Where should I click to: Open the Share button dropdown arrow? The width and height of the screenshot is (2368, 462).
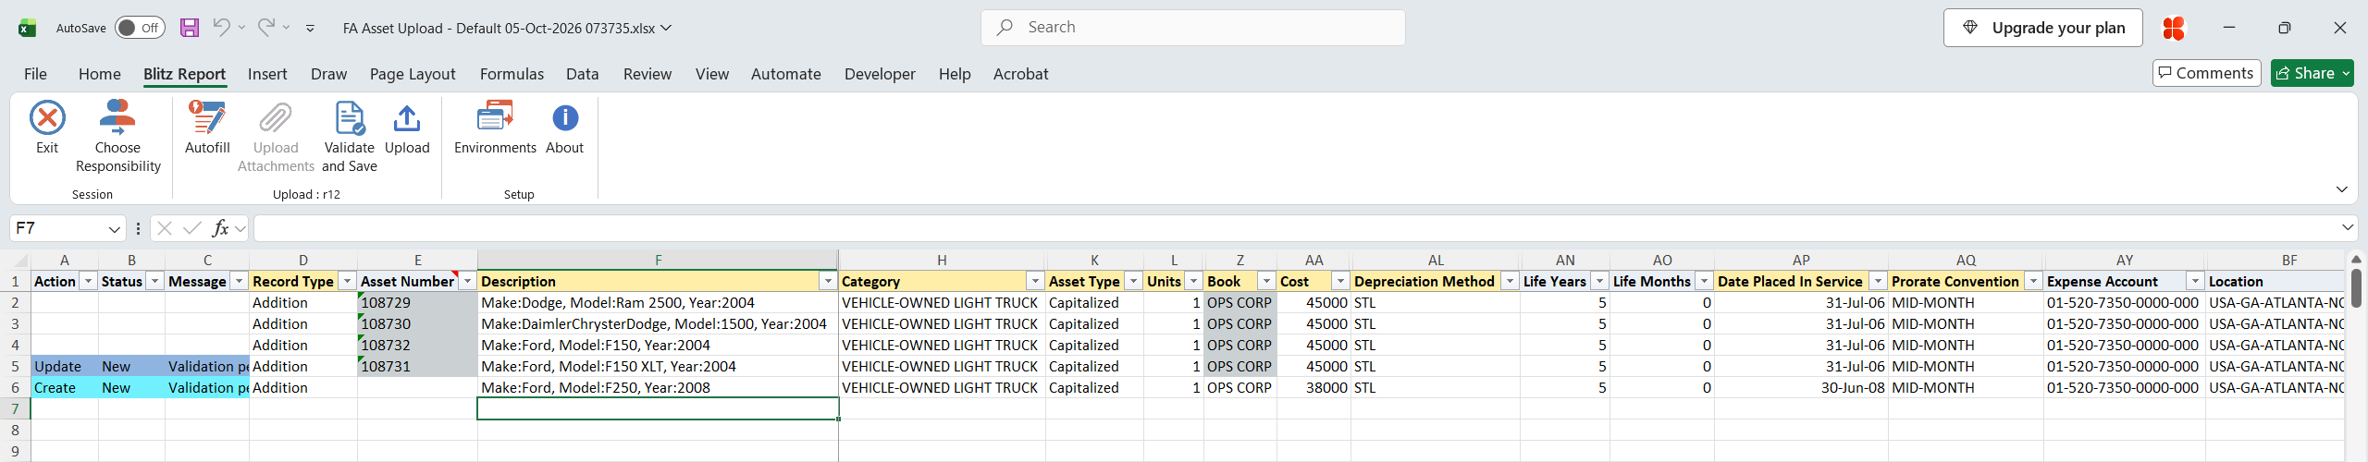coord(2346,73)
